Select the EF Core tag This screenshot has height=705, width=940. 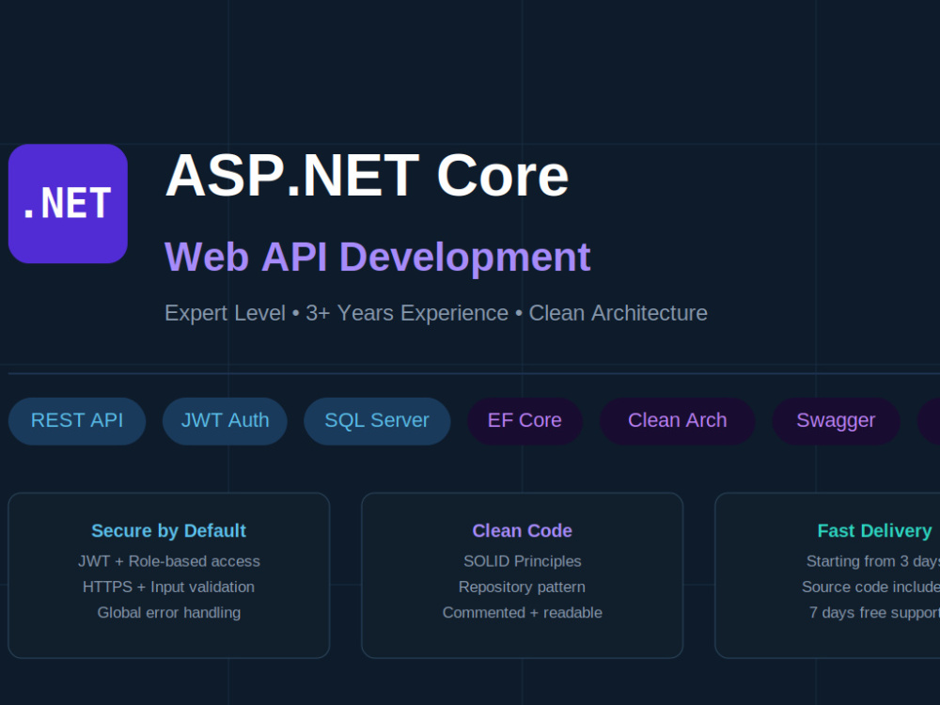(525, 421)
